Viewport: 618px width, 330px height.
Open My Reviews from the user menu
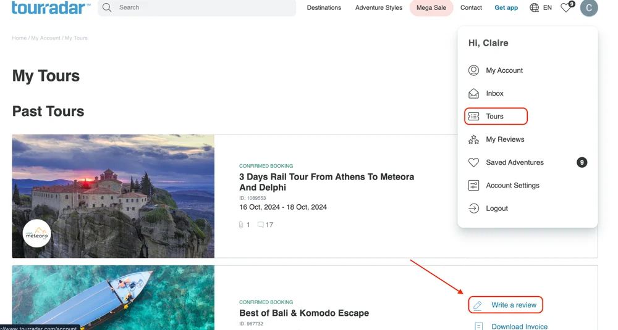point(505,139)
